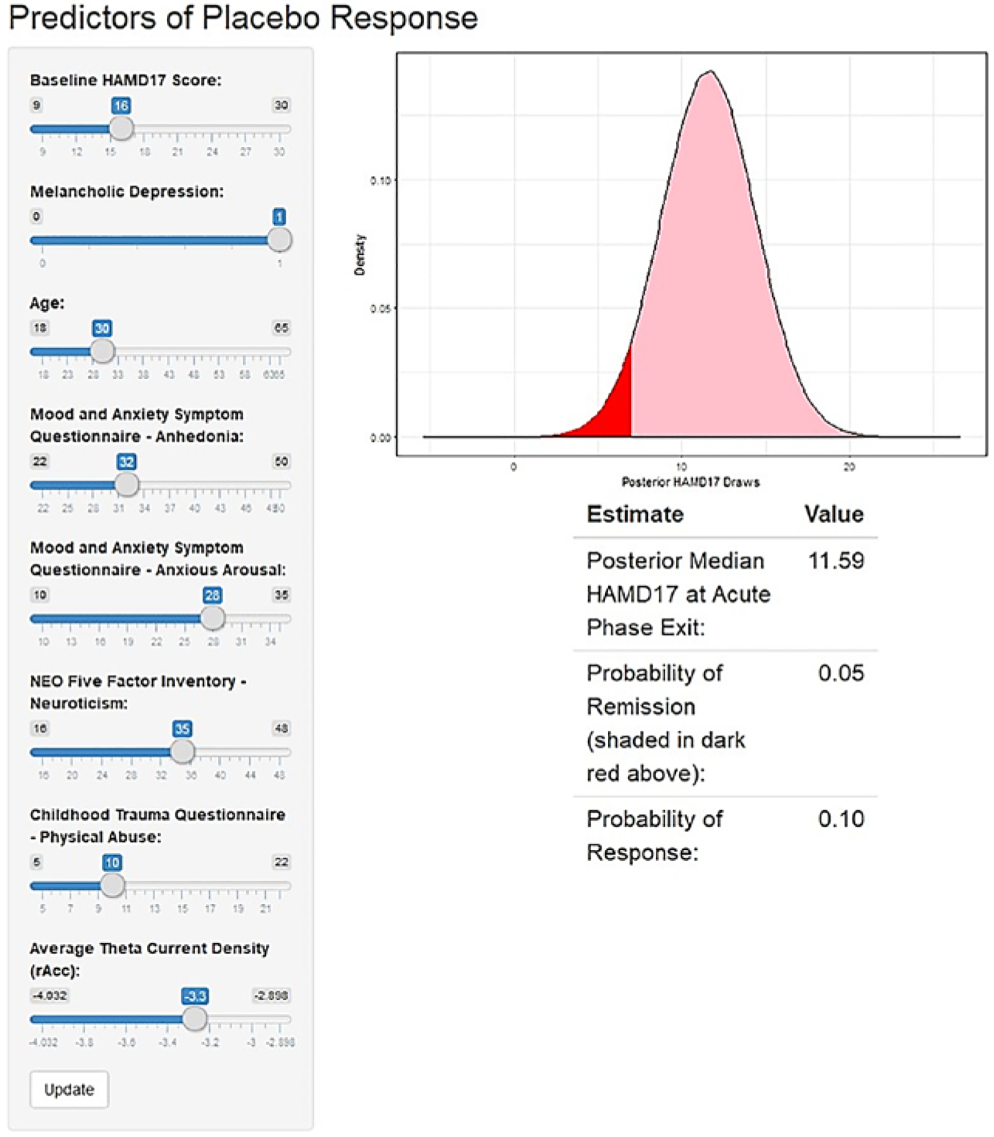This screenshot has width=994, height=1137.
Task: Click the Probability of Response value 0.10
Action: [841, 819]
